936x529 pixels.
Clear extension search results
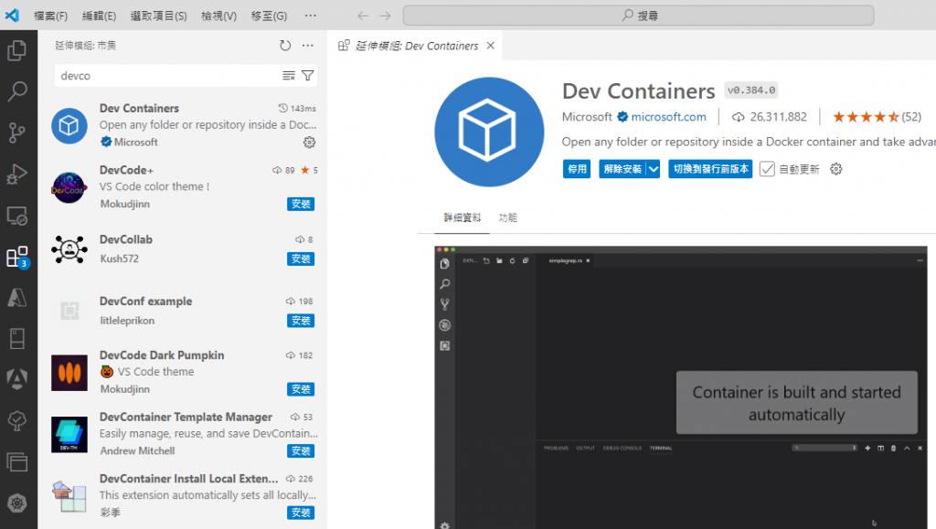pos(289,76)
